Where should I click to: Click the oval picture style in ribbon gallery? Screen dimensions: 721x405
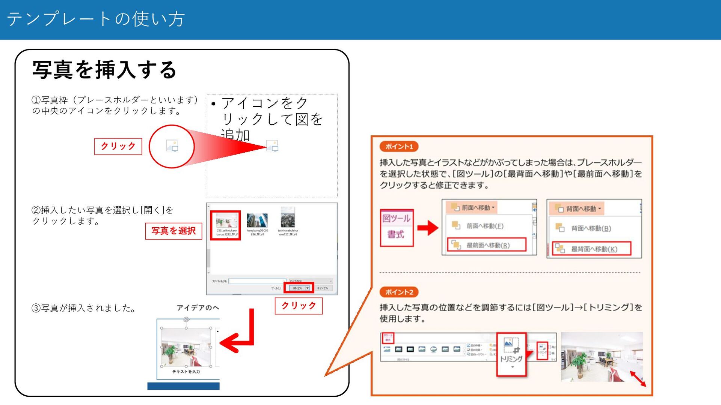tap(433, 349)
